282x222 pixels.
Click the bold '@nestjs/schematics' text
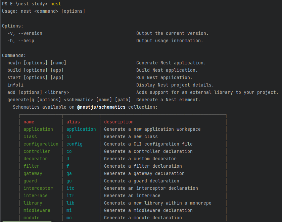pos(101,107)
